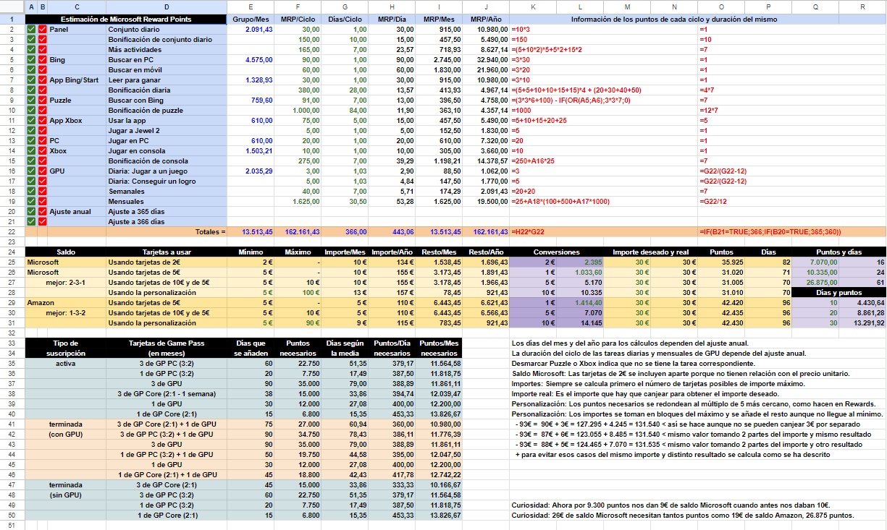This screenshot has height=530, width=887.
Task: Select the 'Puntos y días' header cell
Action: point(839,252)
